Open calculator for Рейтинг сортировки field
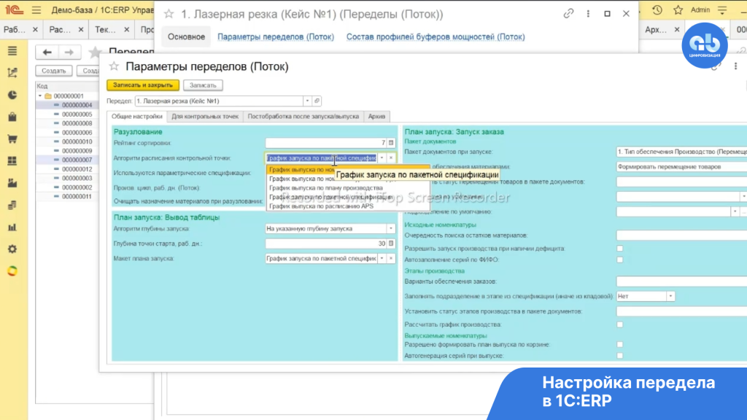 (391, 142)
